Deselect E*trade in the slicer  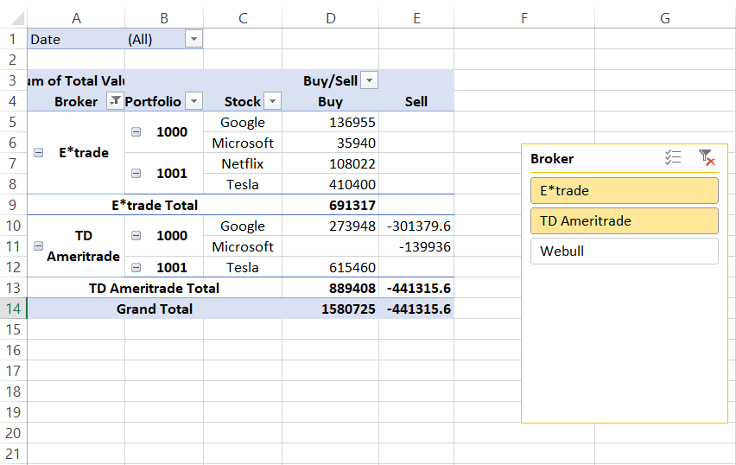click(x=624, y=191)
